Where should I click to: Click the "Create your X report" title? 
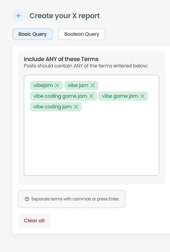65,16
